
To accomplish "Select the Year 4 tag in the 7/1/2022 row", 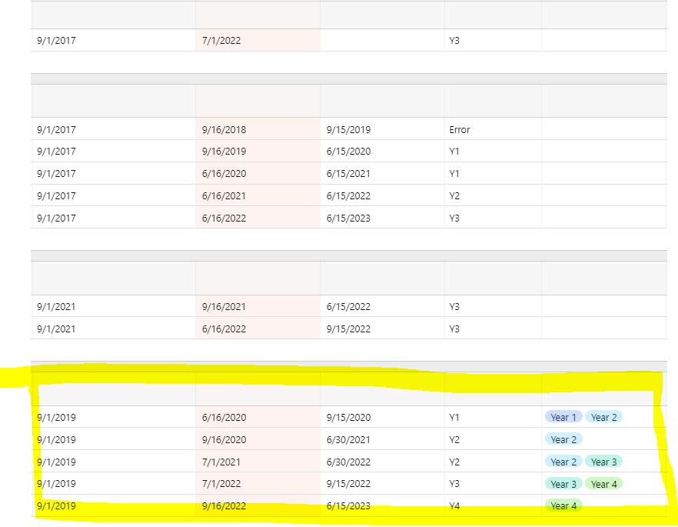I will tap(603, 484).
